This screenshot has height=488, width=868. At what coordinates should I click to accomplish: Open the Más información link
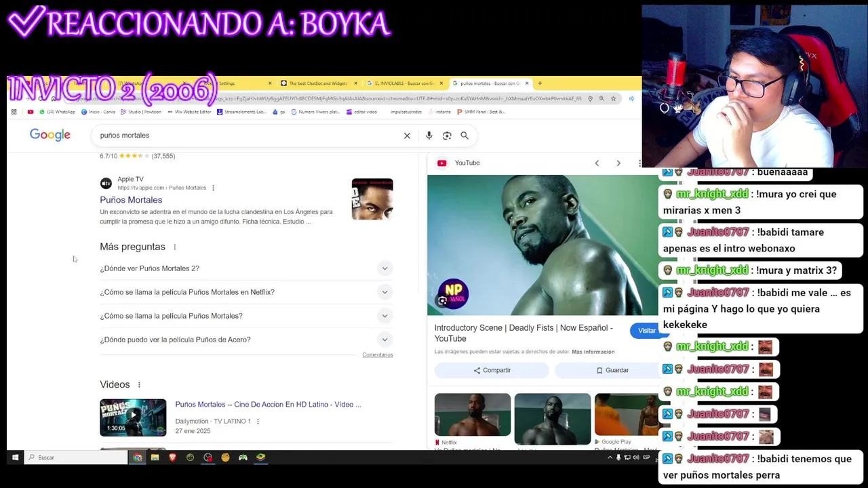[x=593, y=352]
